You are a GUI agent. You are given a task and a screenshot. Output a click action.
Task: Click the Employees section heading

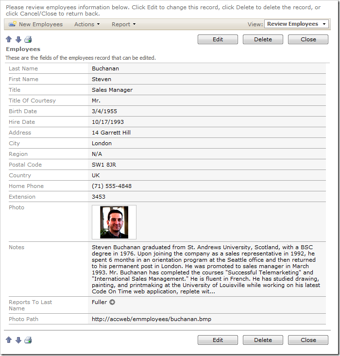point(23,49)
